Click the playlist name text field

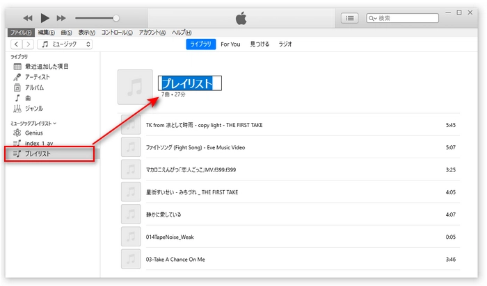tap(189, 83)
